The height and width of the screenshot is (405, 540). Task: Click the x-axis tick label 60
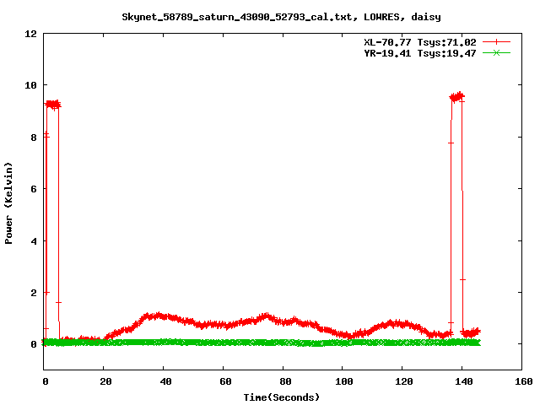coord(225,381)
